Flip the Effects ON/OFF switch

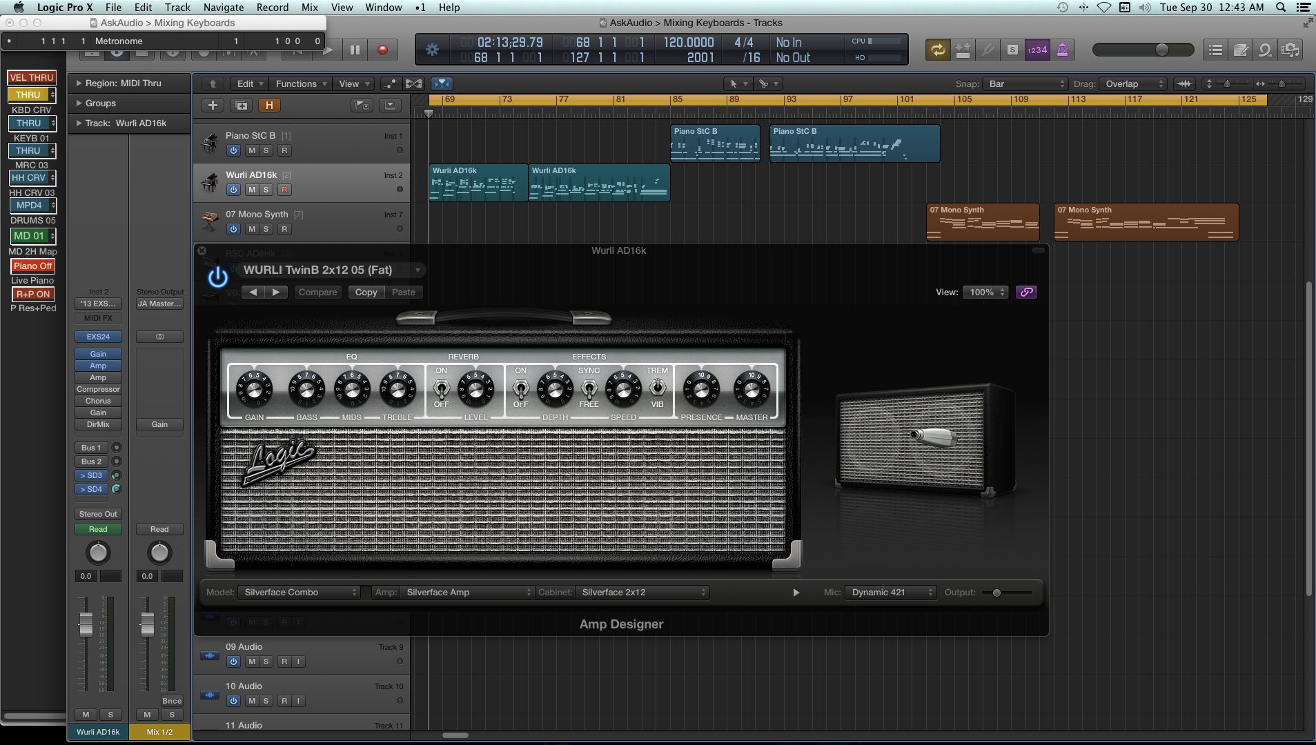[x=521, y=388]
